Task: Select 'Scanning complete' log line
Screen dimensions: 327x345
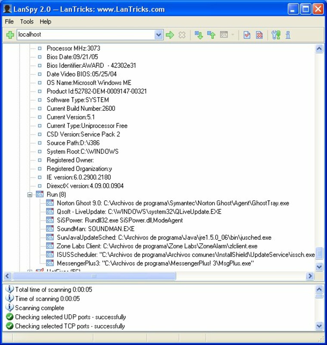Action: point(40,308)
